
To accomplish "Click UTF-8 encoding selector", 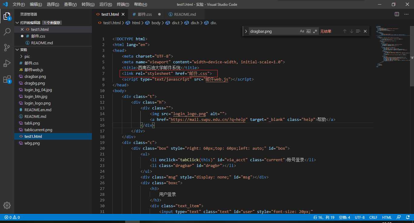I will [x=360, y=217].
